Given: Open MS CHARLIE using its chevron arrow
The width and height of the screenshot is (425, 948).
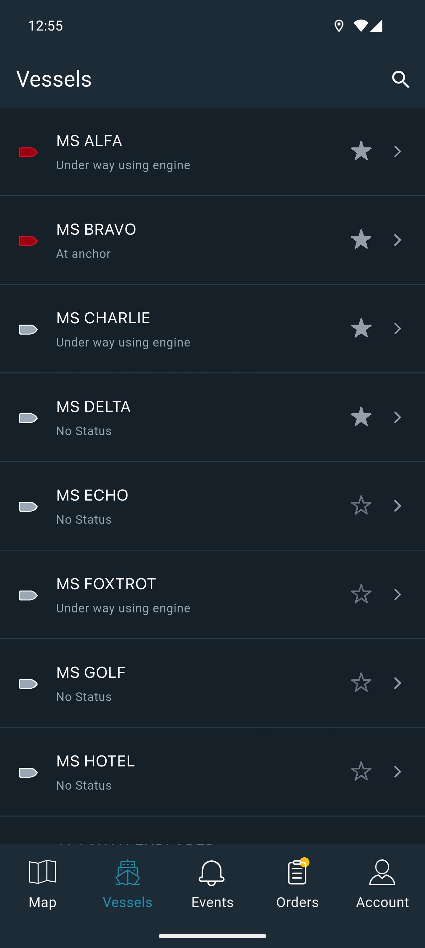Looking at the screenshot, I should point(397,329).
